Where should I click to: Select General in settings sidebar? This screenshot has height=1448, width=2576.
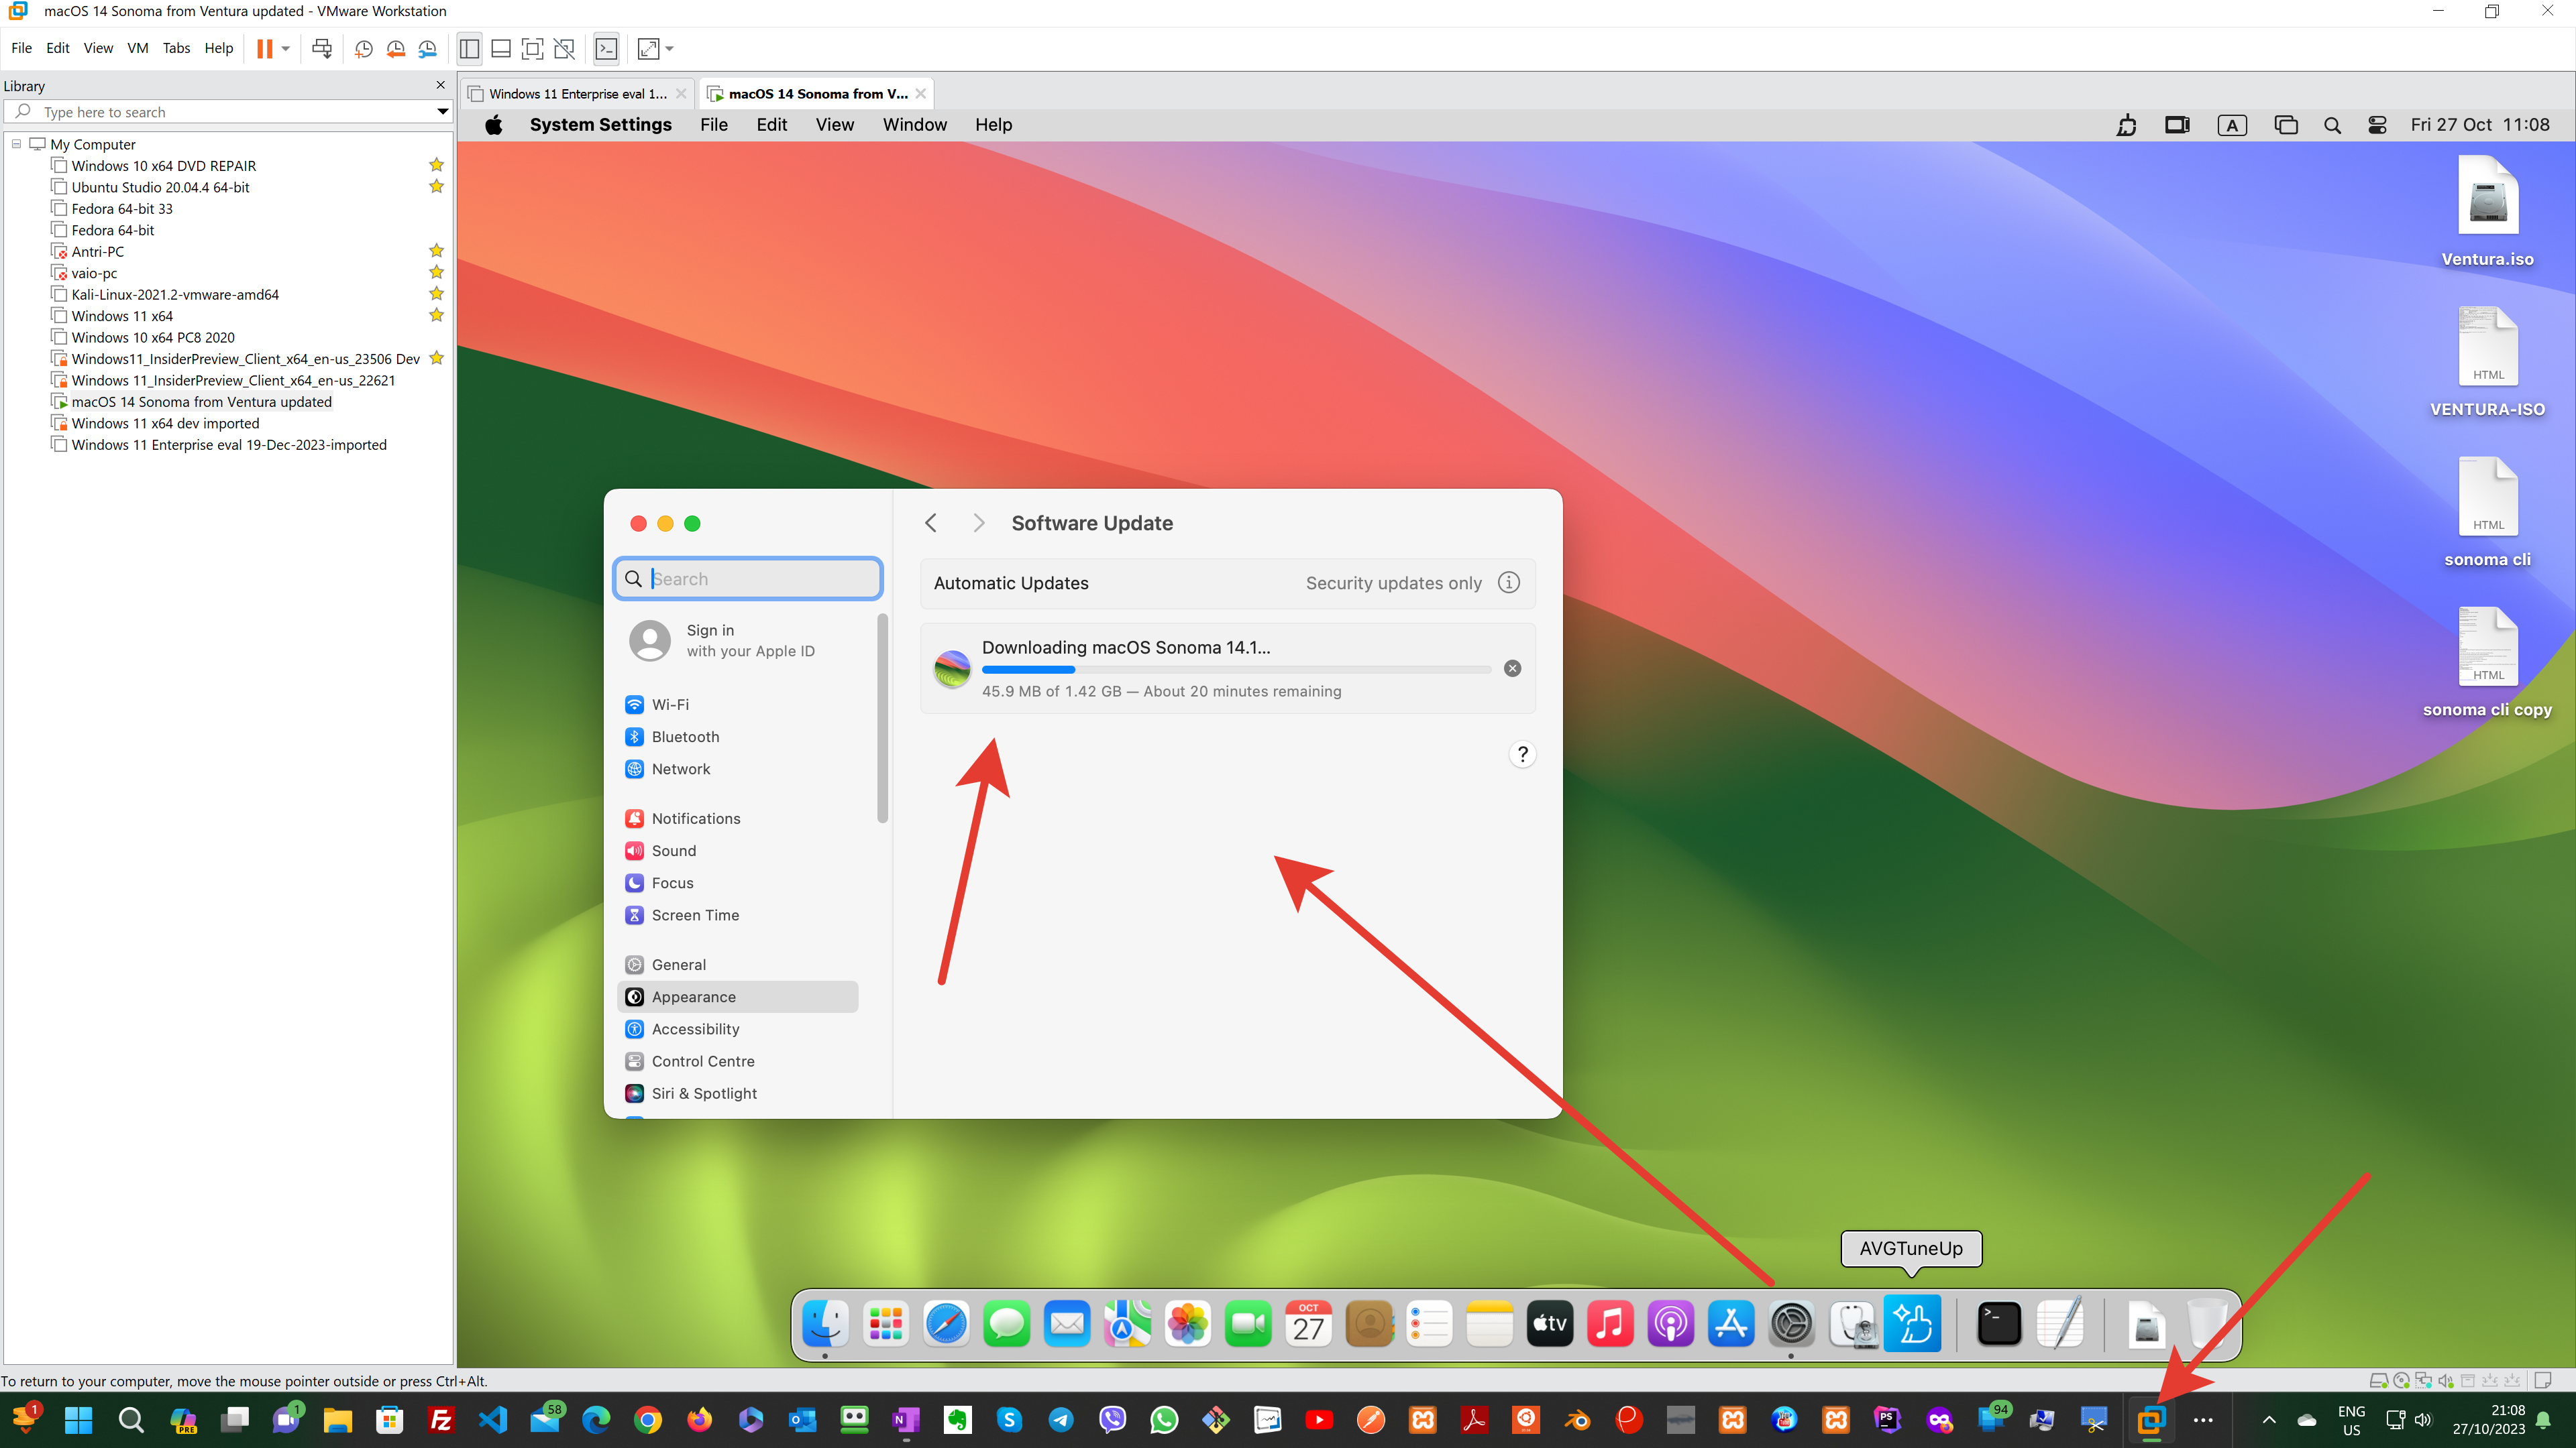tap(737, 965)
